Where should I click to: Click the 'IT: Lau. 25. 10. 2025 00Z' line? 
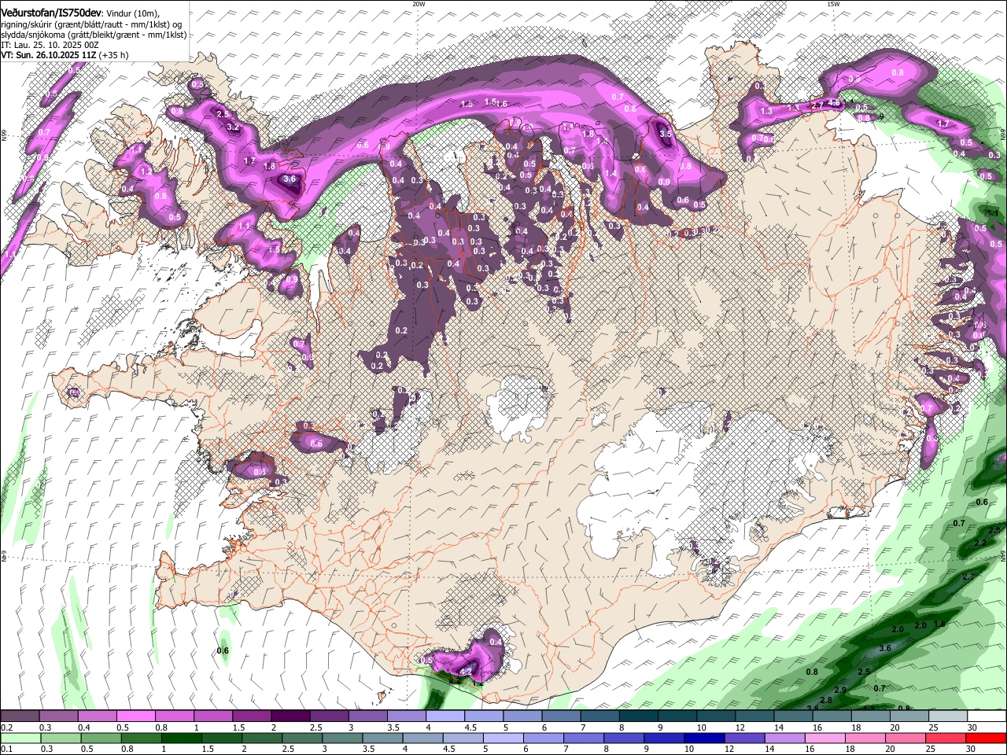click(50, 45)
